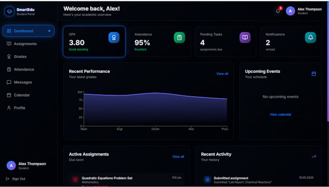The height and width of the screenshot is (187, 329).
Task: Click the teal Notifications bell icon
Action: click(311, 38)
